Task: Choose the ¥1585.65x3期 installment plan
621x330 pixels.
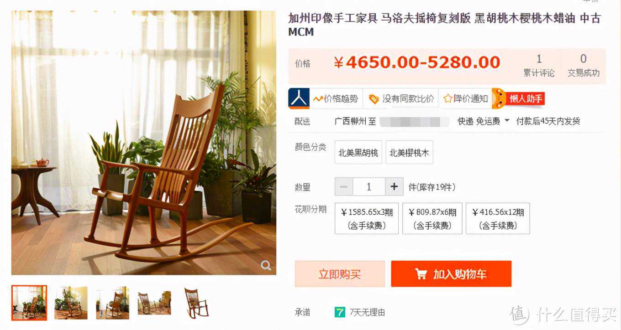Action: pos(367,219)
